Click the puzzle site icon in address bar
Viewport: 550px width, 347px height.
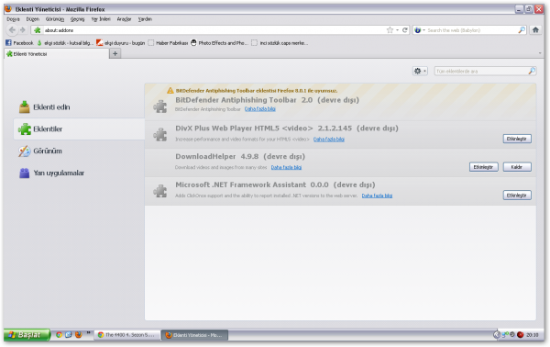click(38, 30)
